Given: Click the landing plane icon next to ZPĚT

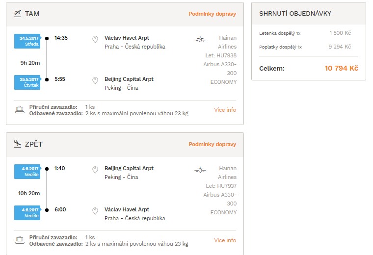Looking at the screenshot, I should [17, 144].
